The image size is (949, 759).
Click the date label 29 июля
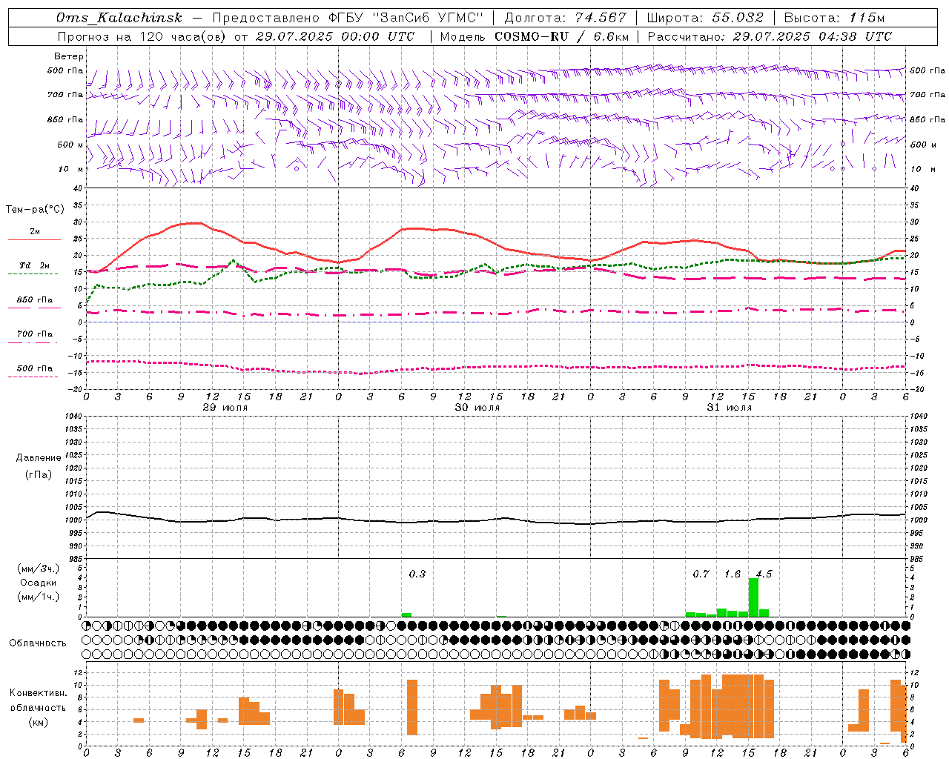[x=225, y=408]
